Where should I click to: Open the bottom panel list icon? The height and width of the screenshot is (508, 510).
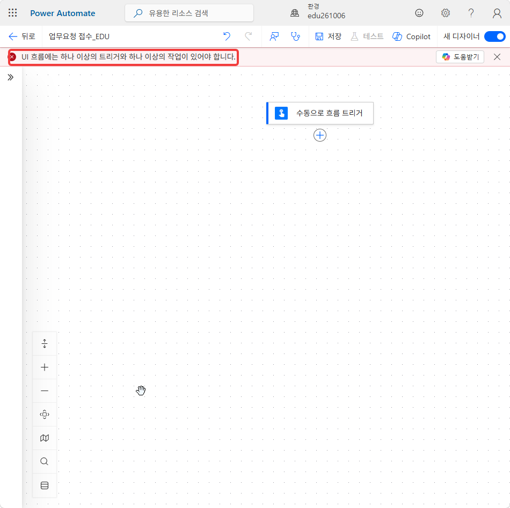point(45,485)
